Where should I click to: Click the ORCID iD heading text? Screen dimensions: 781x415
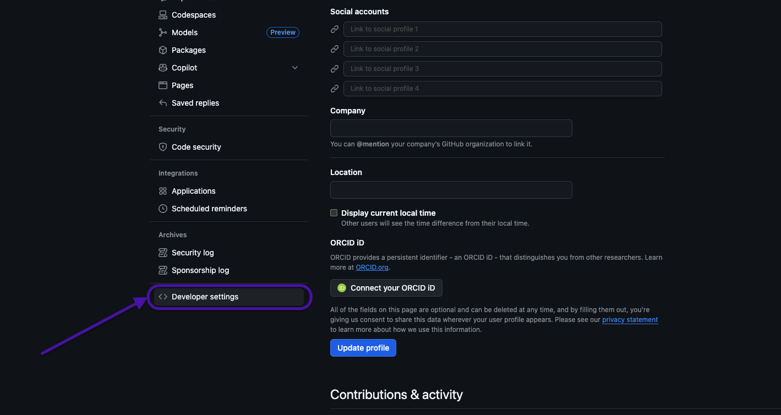[347, 243]
